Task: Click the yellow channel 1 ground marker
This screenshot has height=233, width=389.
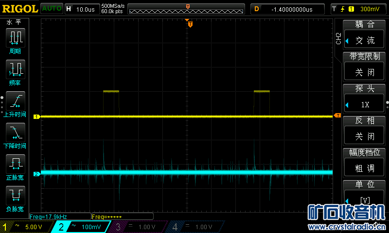Action: click(36, 117)
